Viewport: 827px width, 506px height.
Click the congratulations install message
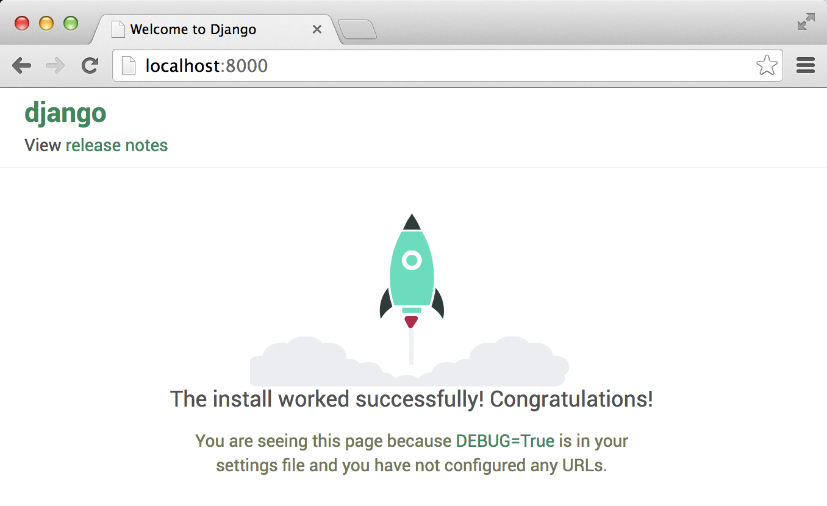click(x=411, y=399)
